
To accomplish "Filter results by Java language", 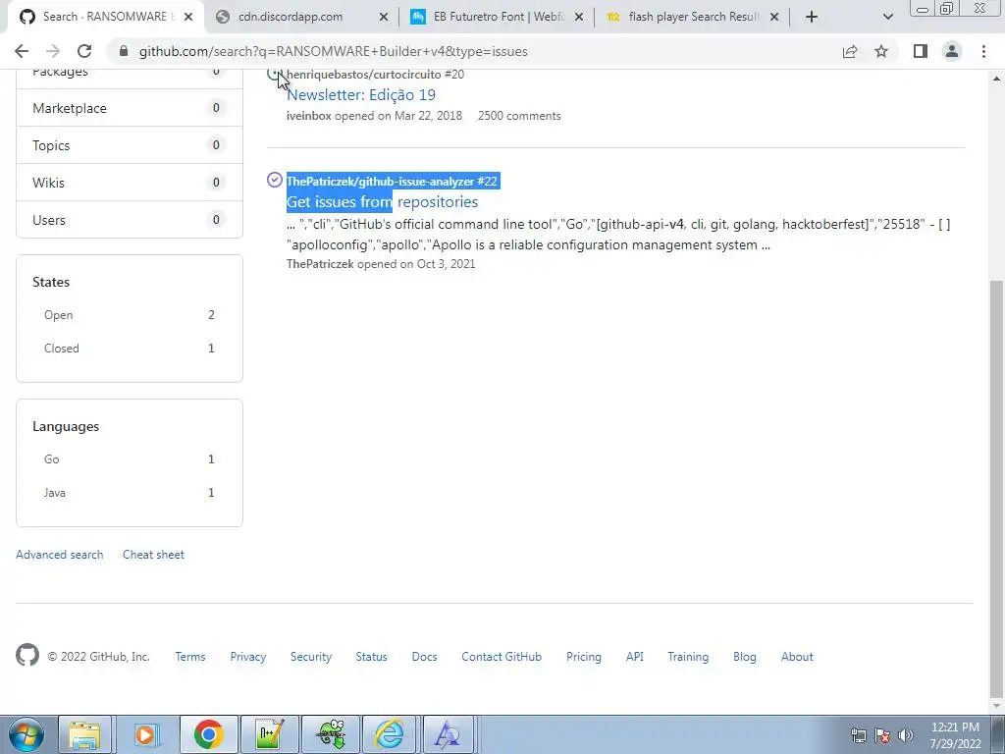I will tap(130, 493).
